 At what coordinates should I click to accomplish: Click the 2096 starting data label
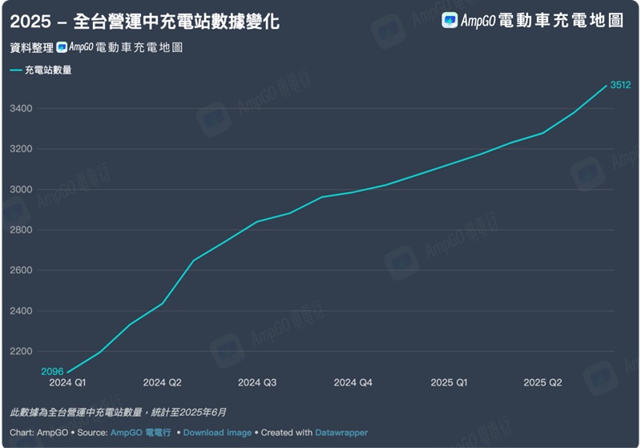51,372
